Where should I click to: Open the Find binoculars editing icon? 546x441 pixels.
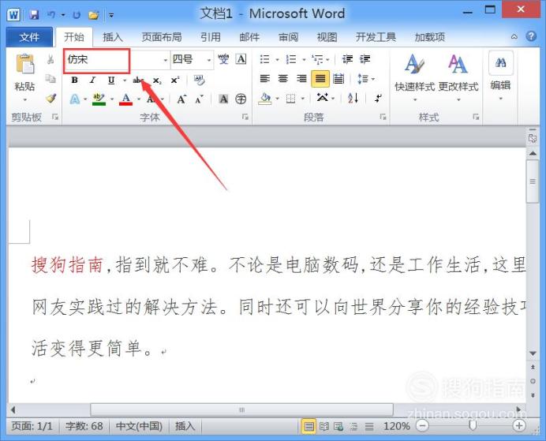(x=500, y=63)
